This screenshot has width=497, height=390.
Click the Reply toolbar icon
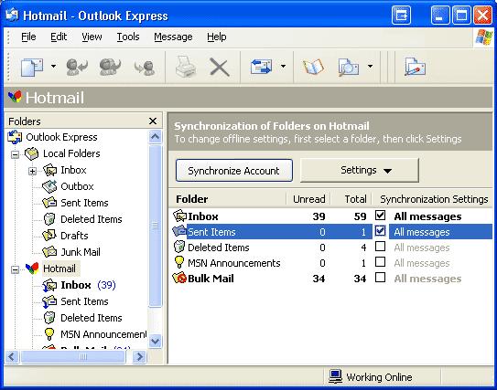click(x=77, y=67)
